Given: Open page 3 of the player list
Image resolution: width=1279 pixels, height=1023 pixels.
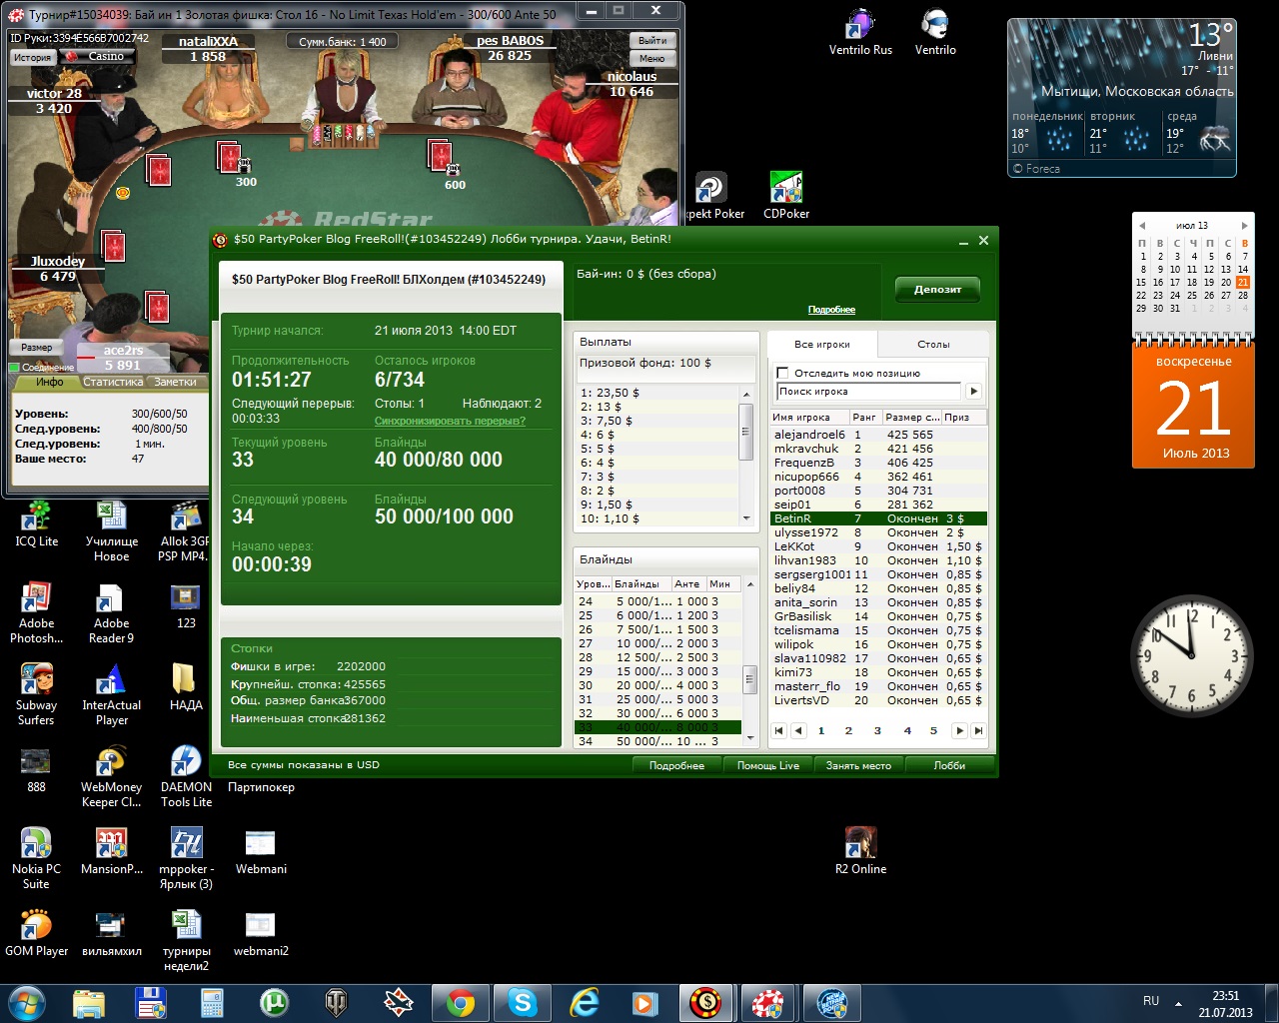Looking at the screenshot, I should coord(877,731).
